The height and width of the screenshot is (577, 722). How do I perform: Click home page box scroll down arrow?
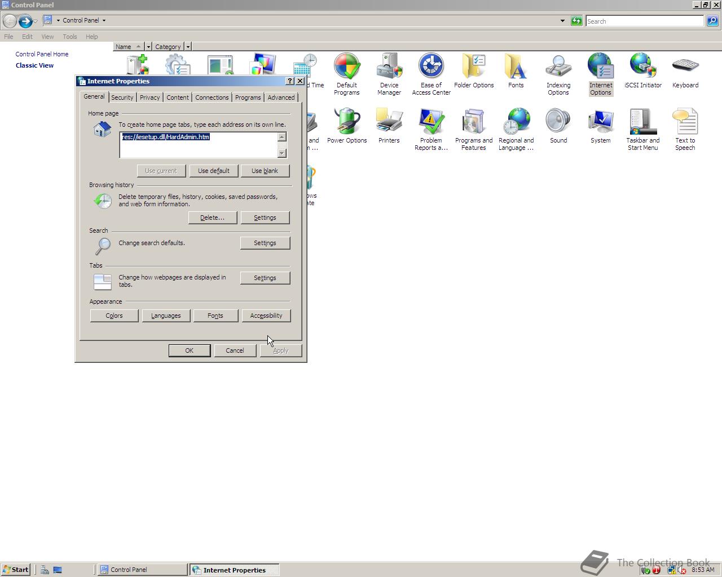click(x=283, y=153)
